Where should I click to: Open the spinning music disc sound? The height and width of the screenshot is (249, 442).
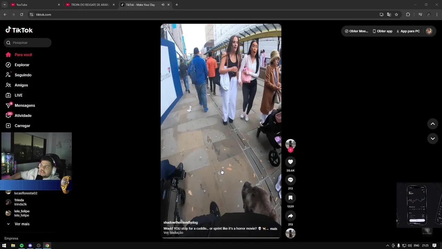[x=290, y=233]
